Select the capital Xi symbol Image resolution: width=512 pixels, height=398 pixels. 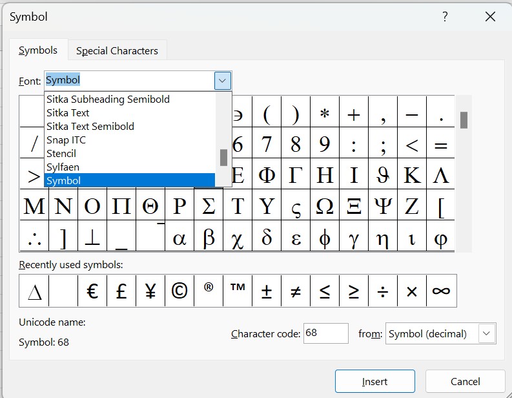click(x=354, y=205)
